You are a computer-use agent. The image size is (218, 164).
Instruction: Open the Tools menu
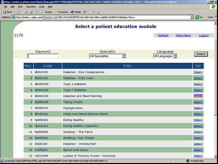click(x=42, y=7)
